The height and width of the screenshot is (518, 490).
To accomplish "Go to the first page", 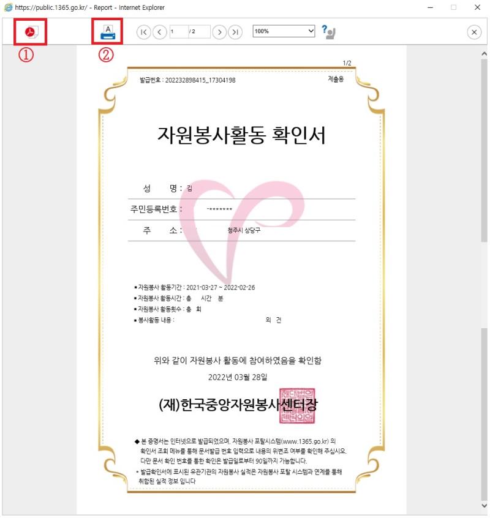I will (144, 32).
